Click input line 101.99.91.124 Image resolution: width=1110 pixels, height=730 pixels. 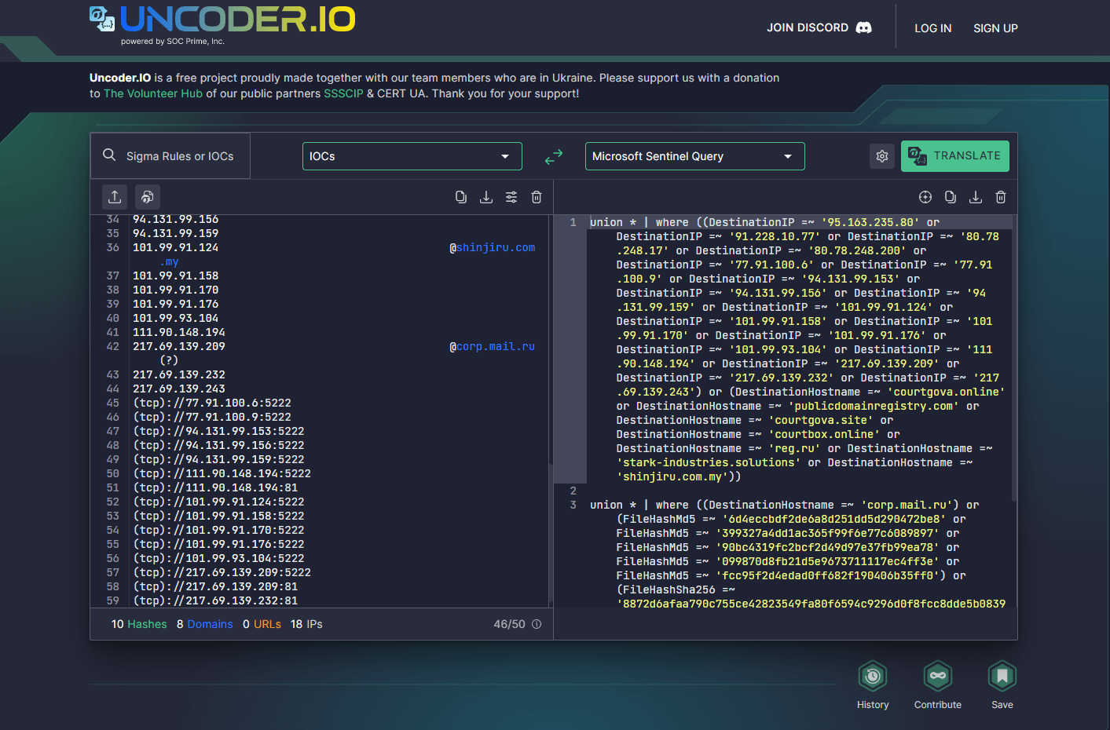click(176, 247)
